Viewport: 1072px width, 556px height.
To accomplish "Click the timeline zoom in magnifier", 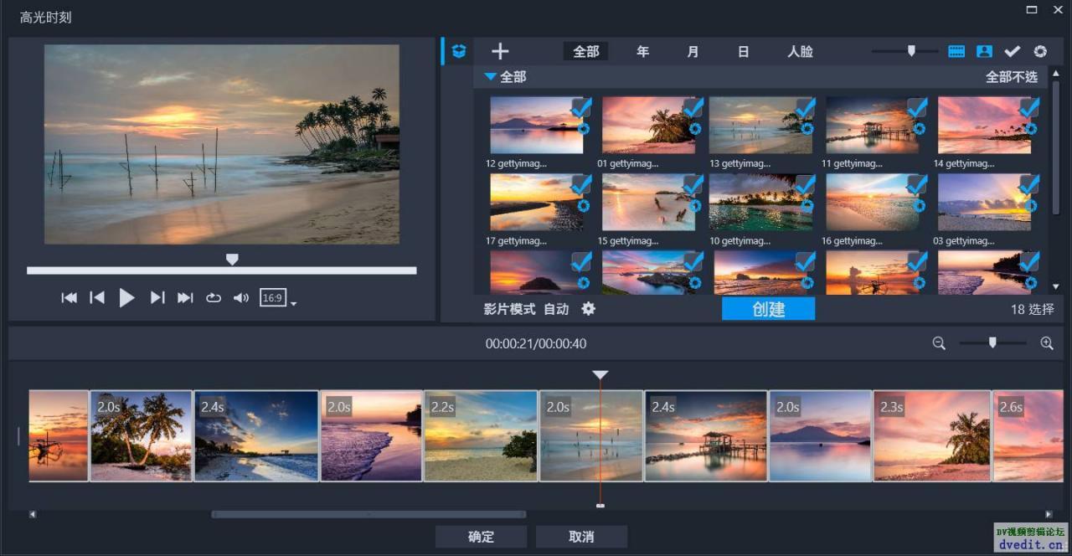I will tap(1046, 342).
